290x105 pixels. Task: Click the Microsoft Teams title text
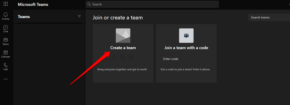coord(33,5)
